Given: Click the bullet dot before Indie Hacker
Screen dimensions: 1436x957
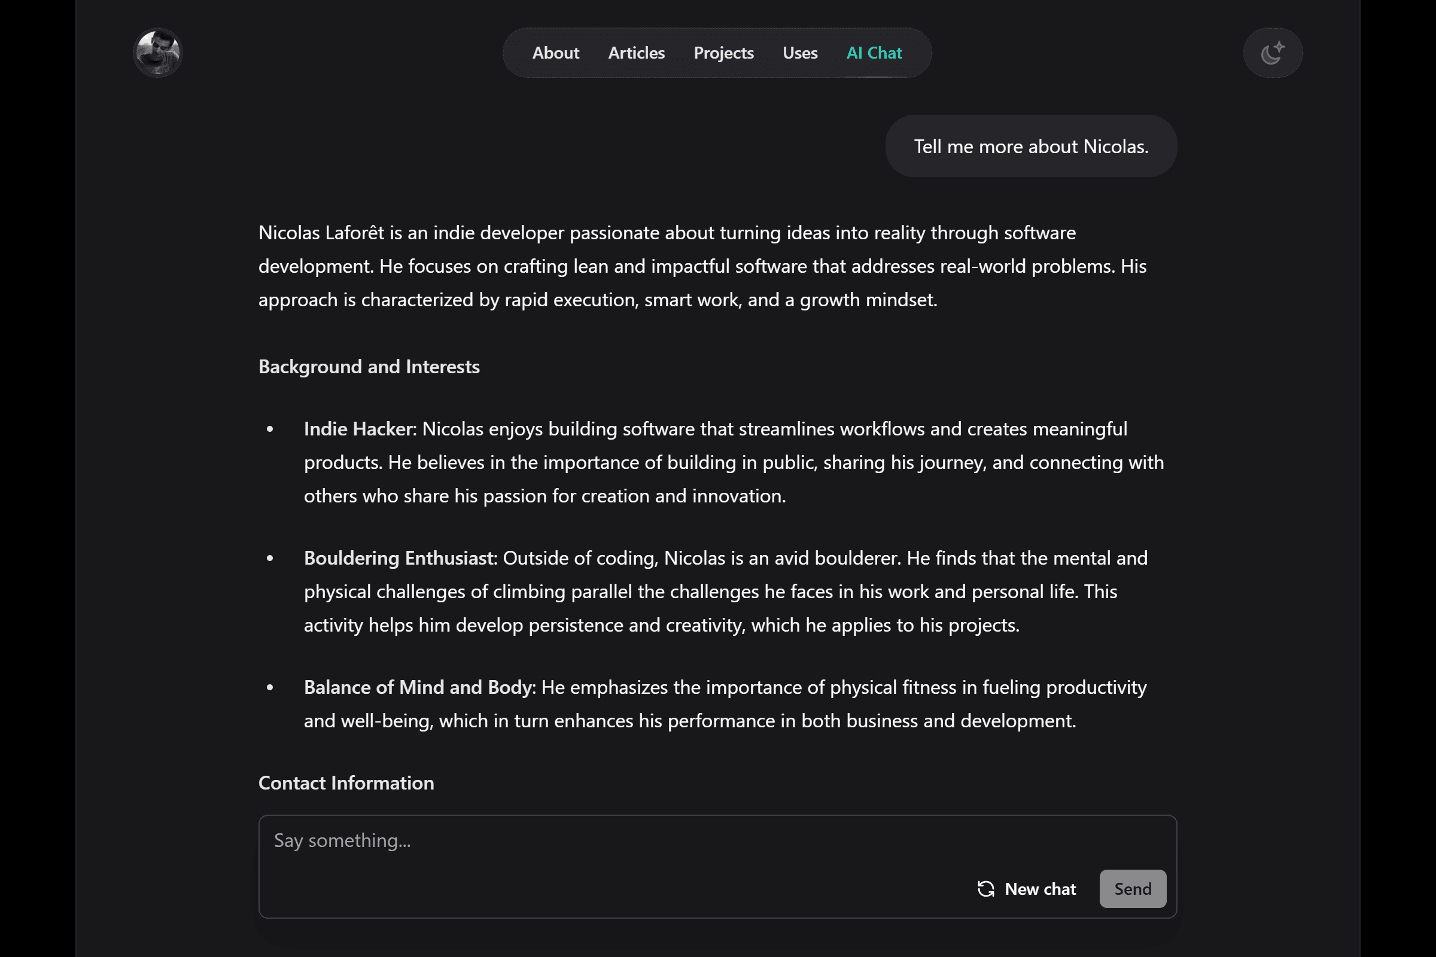Looking at the screenshot, I should (x=270, y=429).
